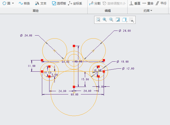This screenshot has height=125, width=170.
Task: Select the 11.00 vertical dimension
Action: coord(32,66)
